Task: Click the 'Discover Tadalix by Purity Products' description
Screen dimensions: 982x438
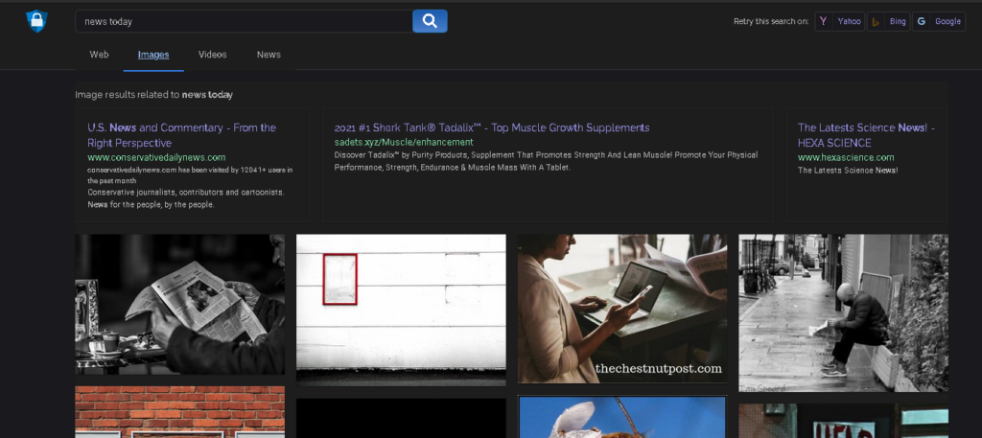Action: click(546, 161)
